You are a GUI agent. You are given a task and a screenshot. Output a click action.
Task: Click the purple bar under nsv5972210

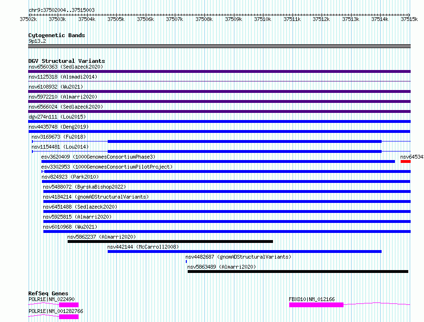[x=219, y=101]
